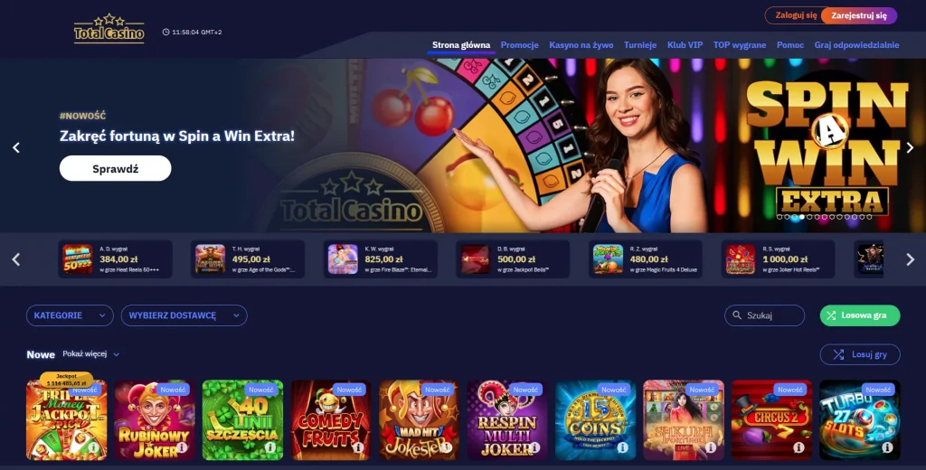Show previous winners with left arrow
This screenshot has height=470, width=926.
coord(16,259)
